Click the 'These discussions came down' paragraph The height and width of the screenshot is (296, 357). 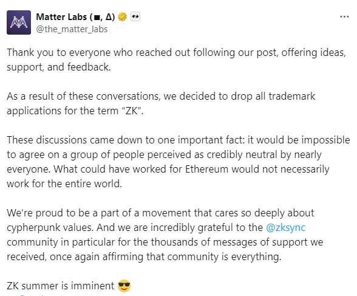tap(178, 162)
